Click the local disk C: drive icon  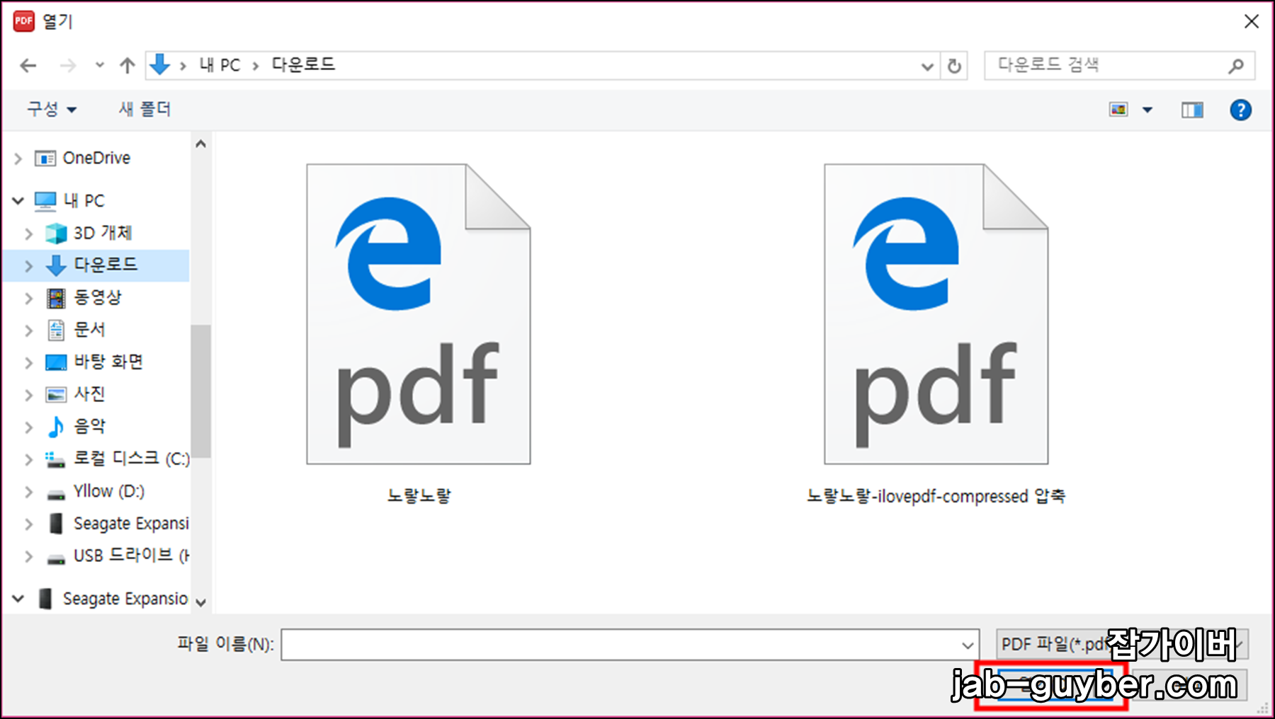(x=56, y=460)
